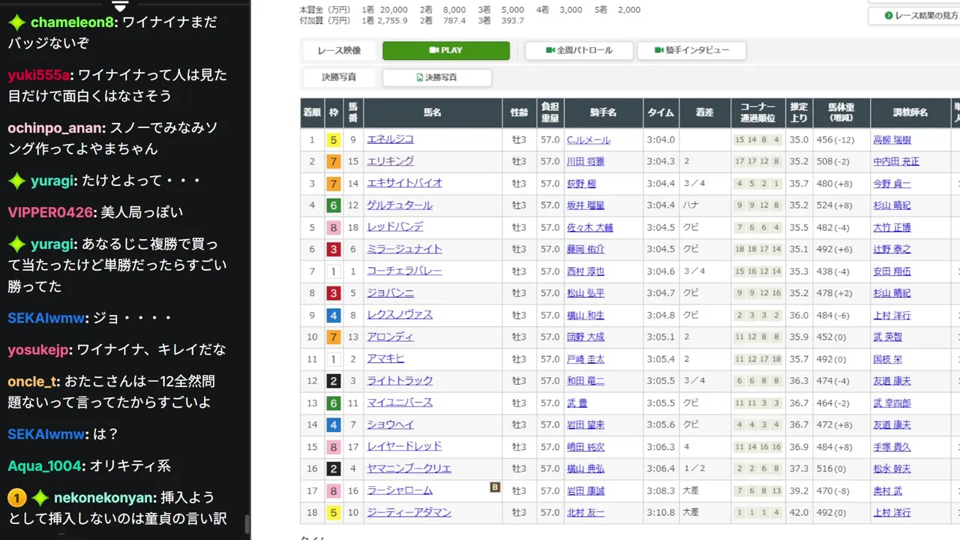Open jockey 坂井 瑠星's page
Viewport: 960px width, 540px height.
coord(586,205)
